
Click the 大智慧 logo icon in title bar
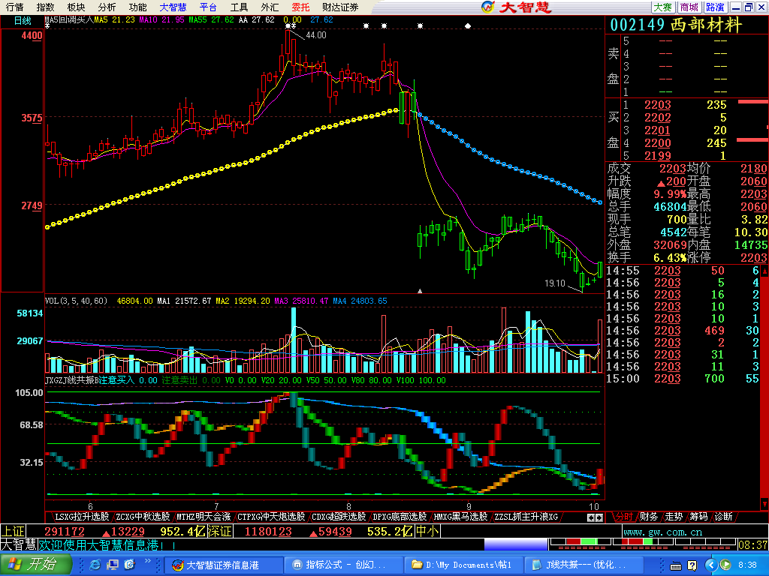pos(488,7)
